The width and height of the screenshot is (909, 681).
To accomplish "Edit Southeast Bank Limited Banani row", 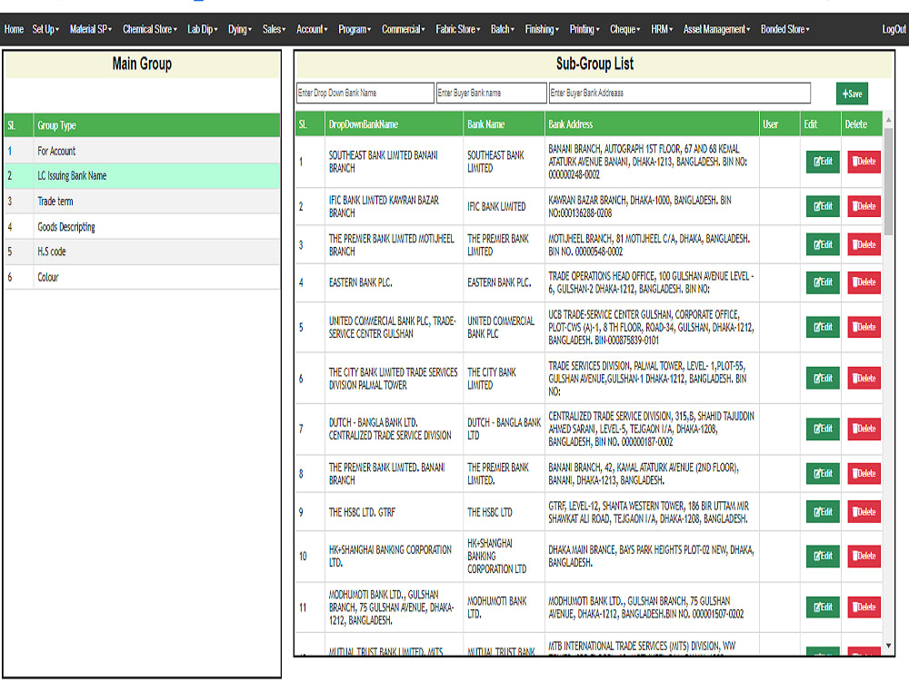I will pyautogui.click(x=823, y=162).
